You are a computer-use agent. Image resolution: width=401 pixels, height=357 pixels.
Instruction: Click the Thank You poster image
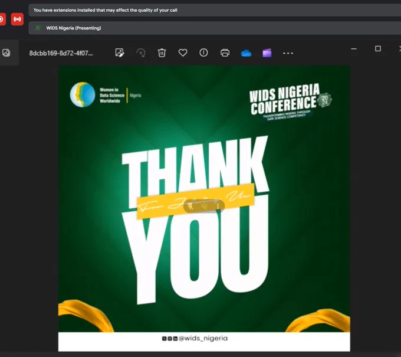pos(204,208)
